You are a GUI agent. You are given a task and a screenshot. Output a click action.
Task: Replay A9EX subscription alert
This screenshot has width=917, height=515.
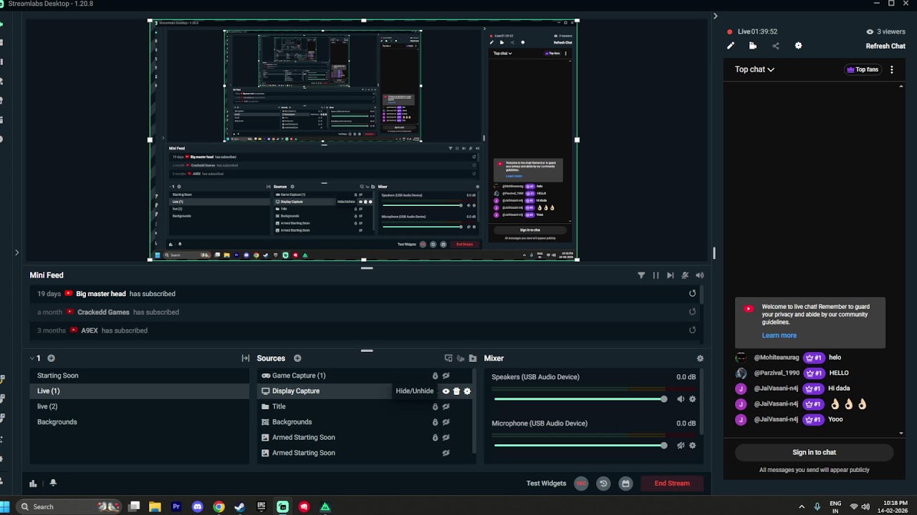click(x=692, y=330)
